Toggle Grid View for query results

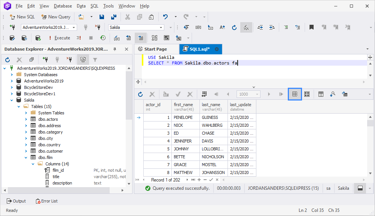(295, 94)
